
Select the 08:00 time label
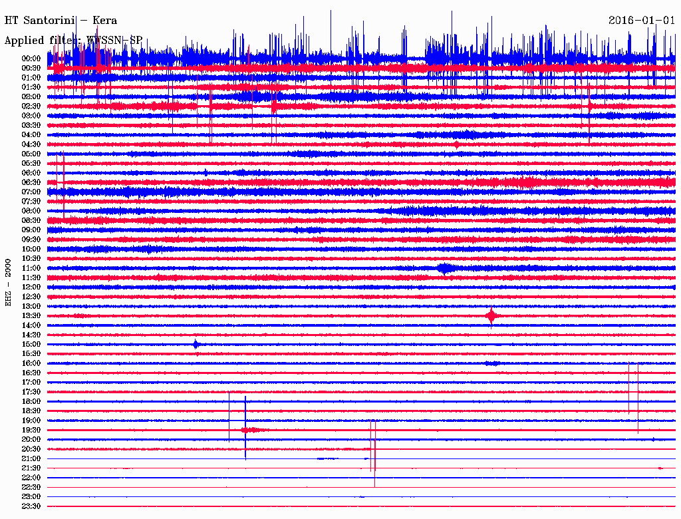pos(31,211)
